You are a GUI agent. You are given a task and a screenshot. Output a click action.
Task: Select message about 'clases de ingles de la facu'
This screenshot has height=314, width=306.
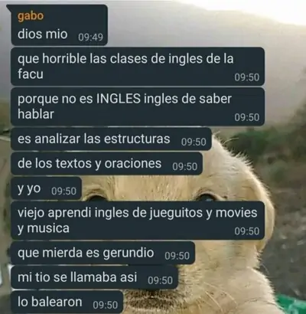138,67
